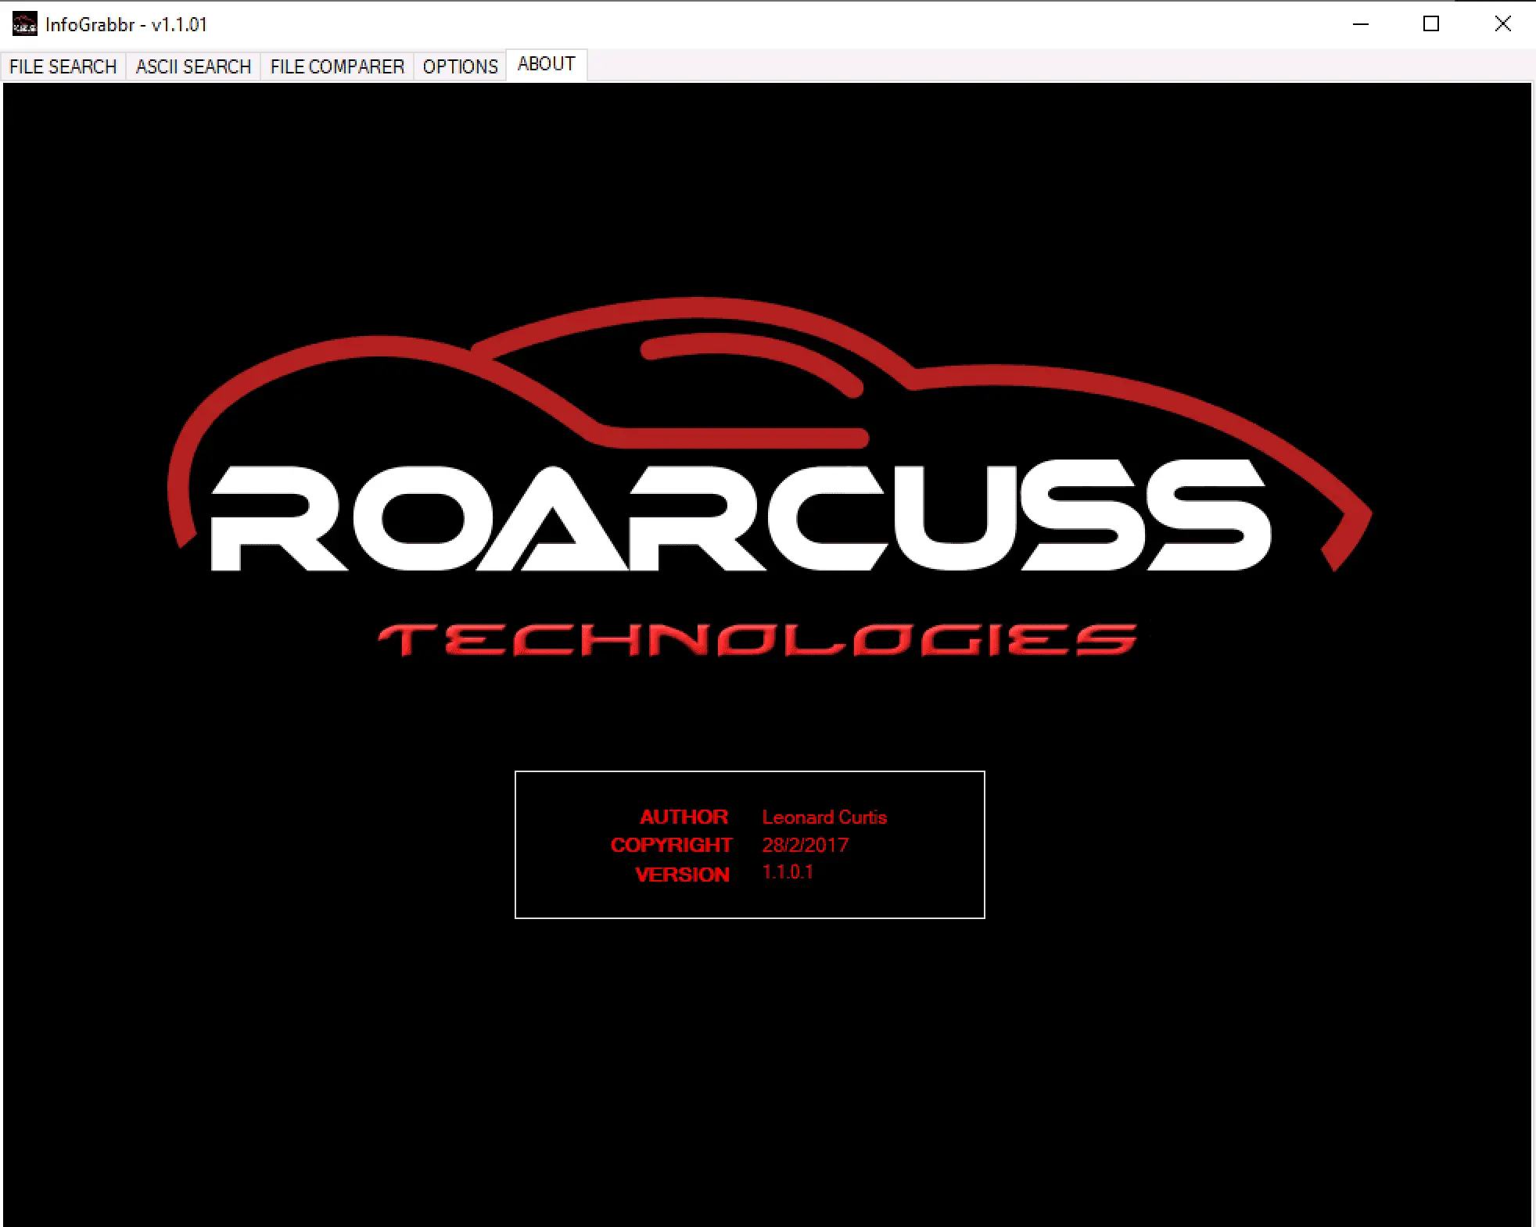The image size is (1536, 1227).
Task: Minimize the InfoGrabbr window
Action: (x=1361, y=24)
